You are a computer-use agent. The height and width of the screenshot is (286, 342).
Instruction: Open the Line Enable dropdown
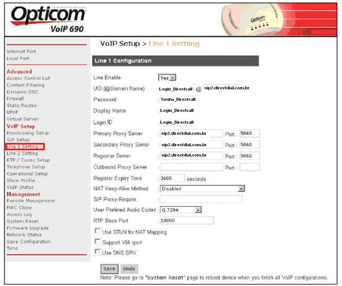coord(167,78)
